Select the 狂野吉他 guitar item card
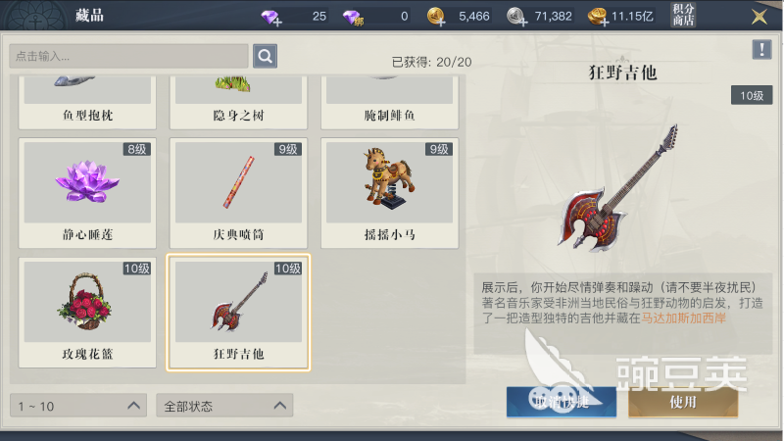784x441 pixels. tap(238, 313)
